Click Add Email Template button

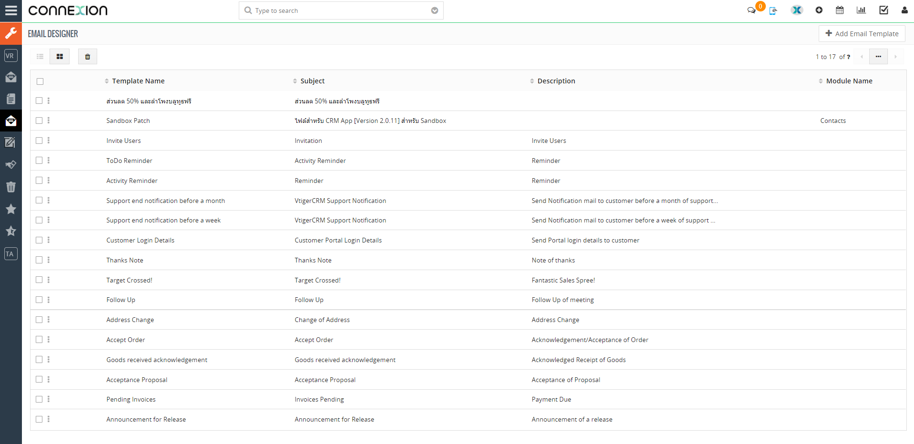click(862, 34)
